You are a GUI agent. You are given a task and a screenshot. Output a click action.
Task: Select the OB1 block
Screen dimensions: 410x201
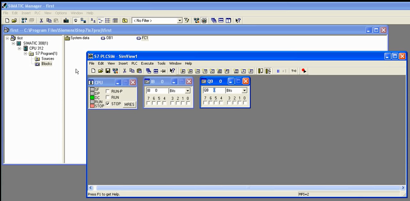point(107,38)
